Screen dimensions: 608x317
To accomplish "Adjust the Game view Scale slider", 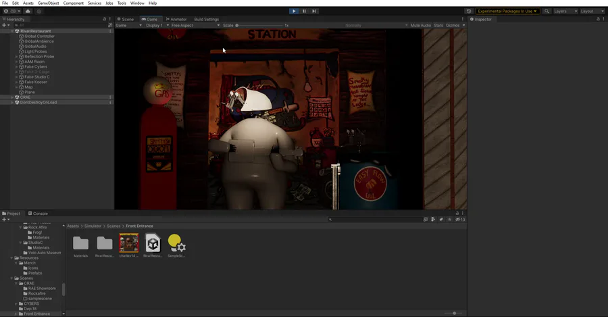I will point(260,25).
